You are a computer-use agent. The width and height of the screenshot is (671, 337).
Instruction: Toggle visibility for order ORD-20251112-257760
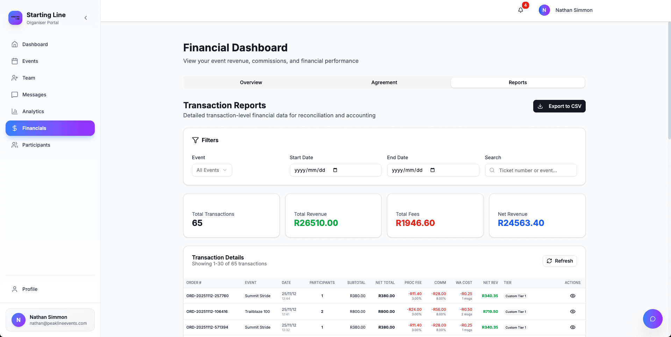click(x=572, y=296)
